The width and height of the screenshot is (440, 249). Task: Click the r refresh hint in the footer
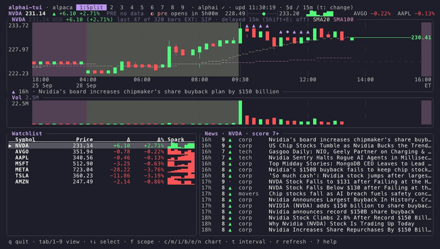pos(289,242)
